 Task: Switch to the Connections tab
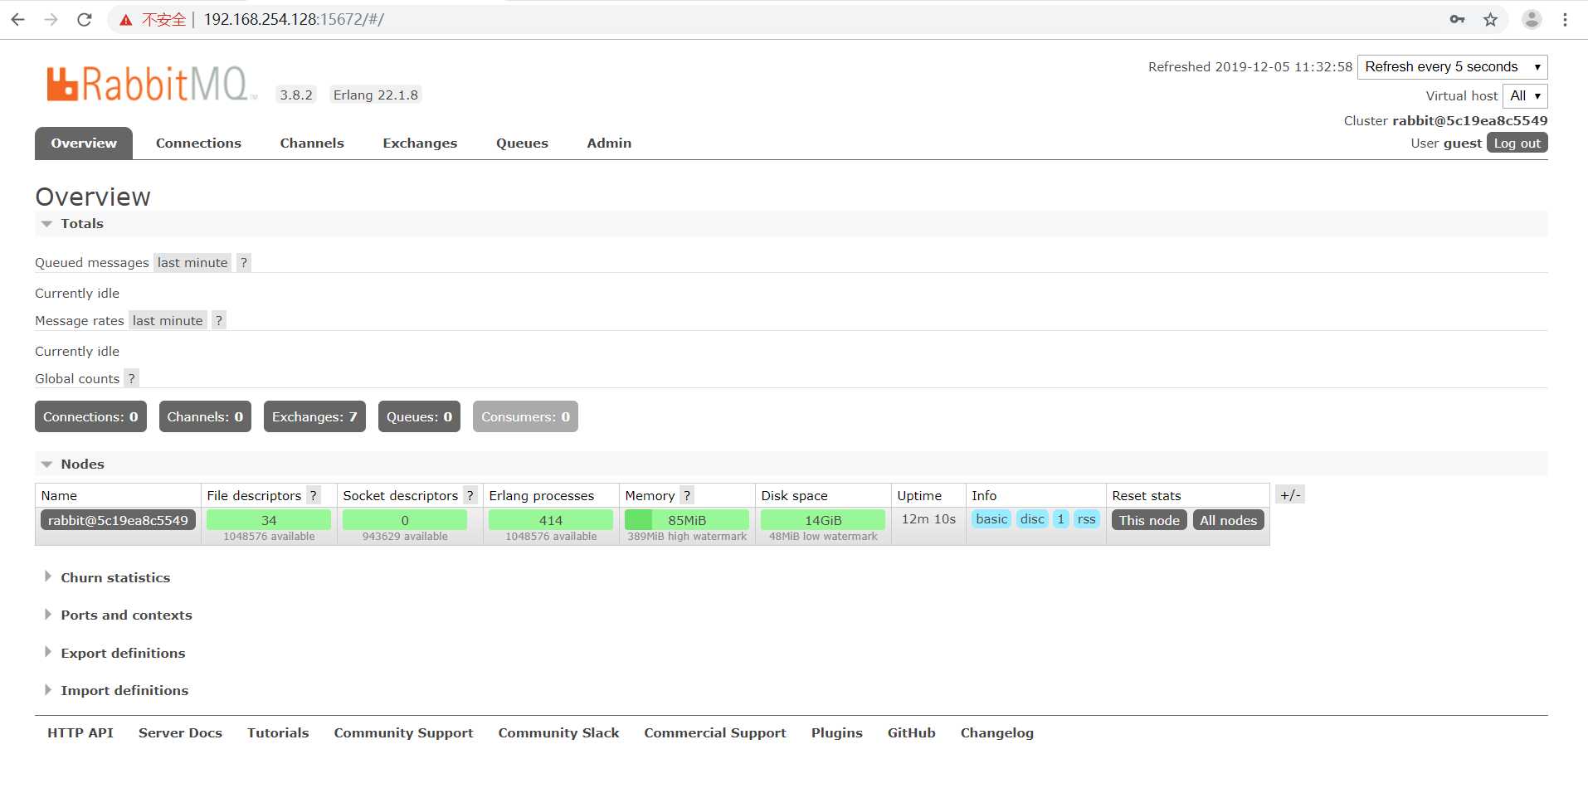click(198, 143)
